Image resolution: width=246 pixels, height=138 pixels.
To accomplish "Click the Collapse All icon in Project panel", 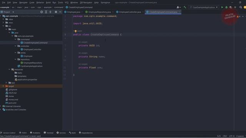I will [50, 12].
